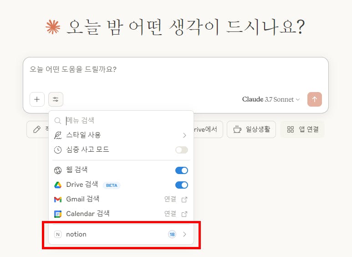Click the Google Calendar icon
Image resolution: width=352 pixels, height=257 pixels.
[x=58, y=214]
